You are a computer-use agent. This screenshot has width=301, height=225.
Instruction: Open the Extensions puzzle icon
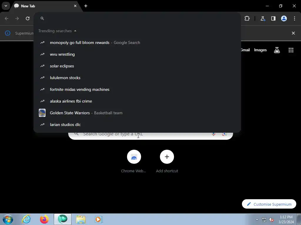pyautogui.click(x=247, y=18)
